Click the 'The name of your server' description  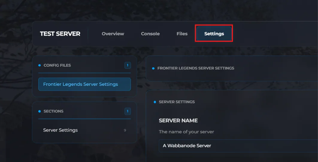pyautogui.click(x=186, y=132)
